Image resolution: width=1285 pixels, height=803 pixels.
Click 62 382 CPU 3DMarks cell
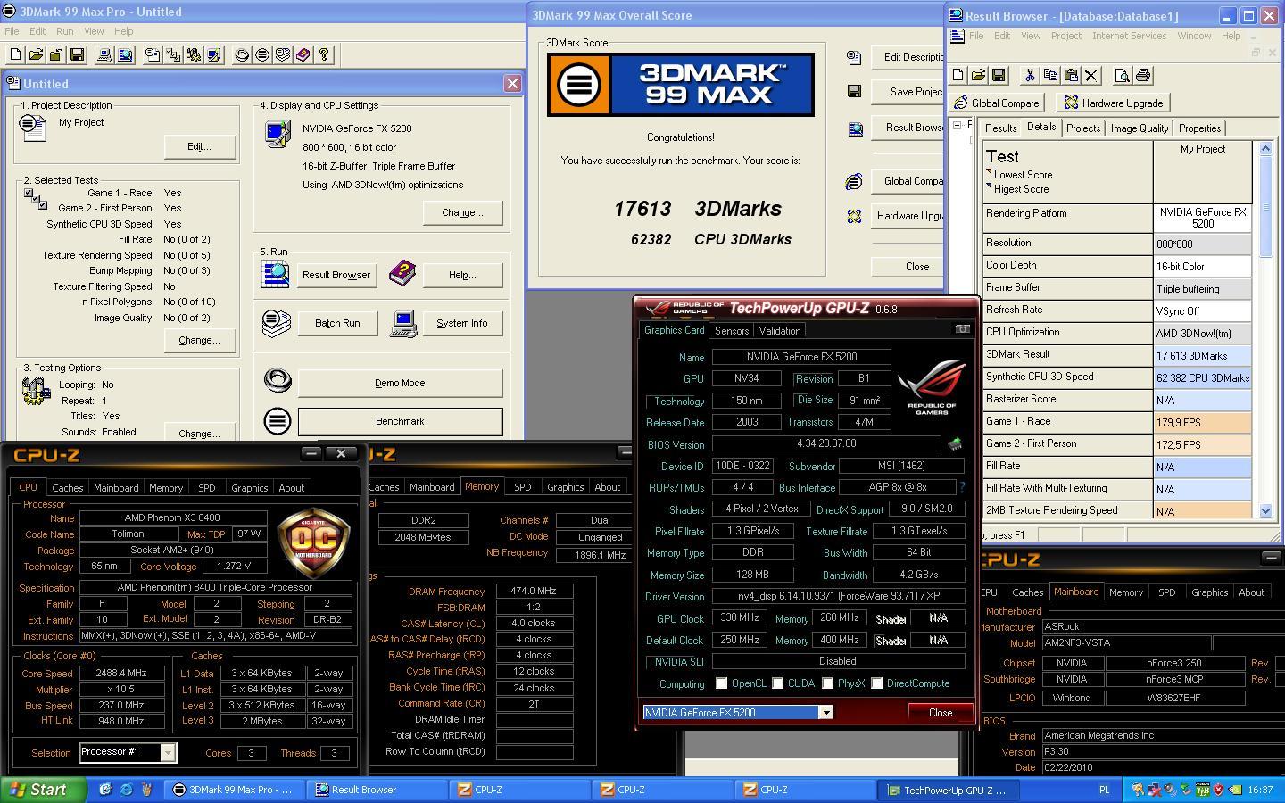click(1202, 377)
